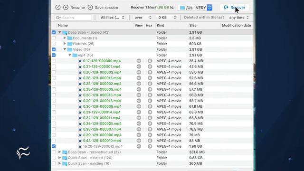Click the Documents (1) folder icon
This screenshot has width=304, height=171.
pos(70,38)
